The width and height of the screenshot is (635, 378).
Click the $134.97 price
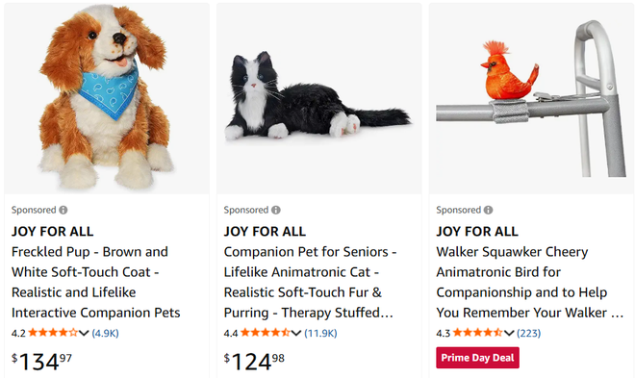(41, 362)
